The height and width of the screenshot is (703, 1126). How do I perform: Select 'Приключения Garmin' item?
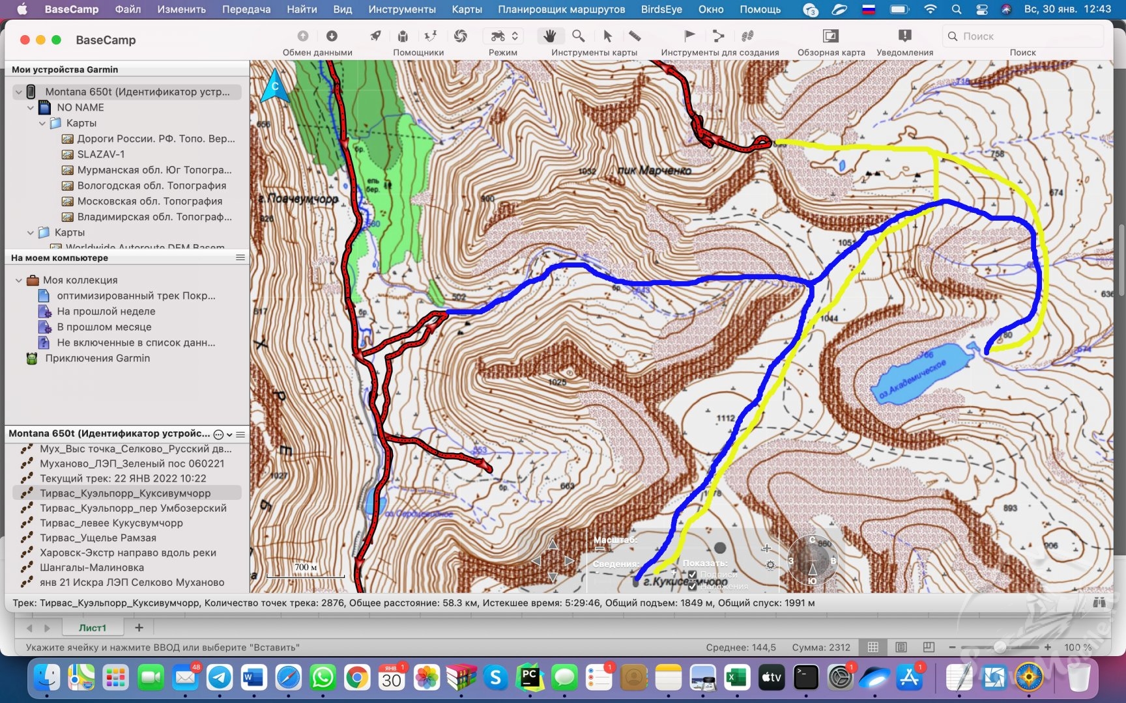[x=98, y=358]
